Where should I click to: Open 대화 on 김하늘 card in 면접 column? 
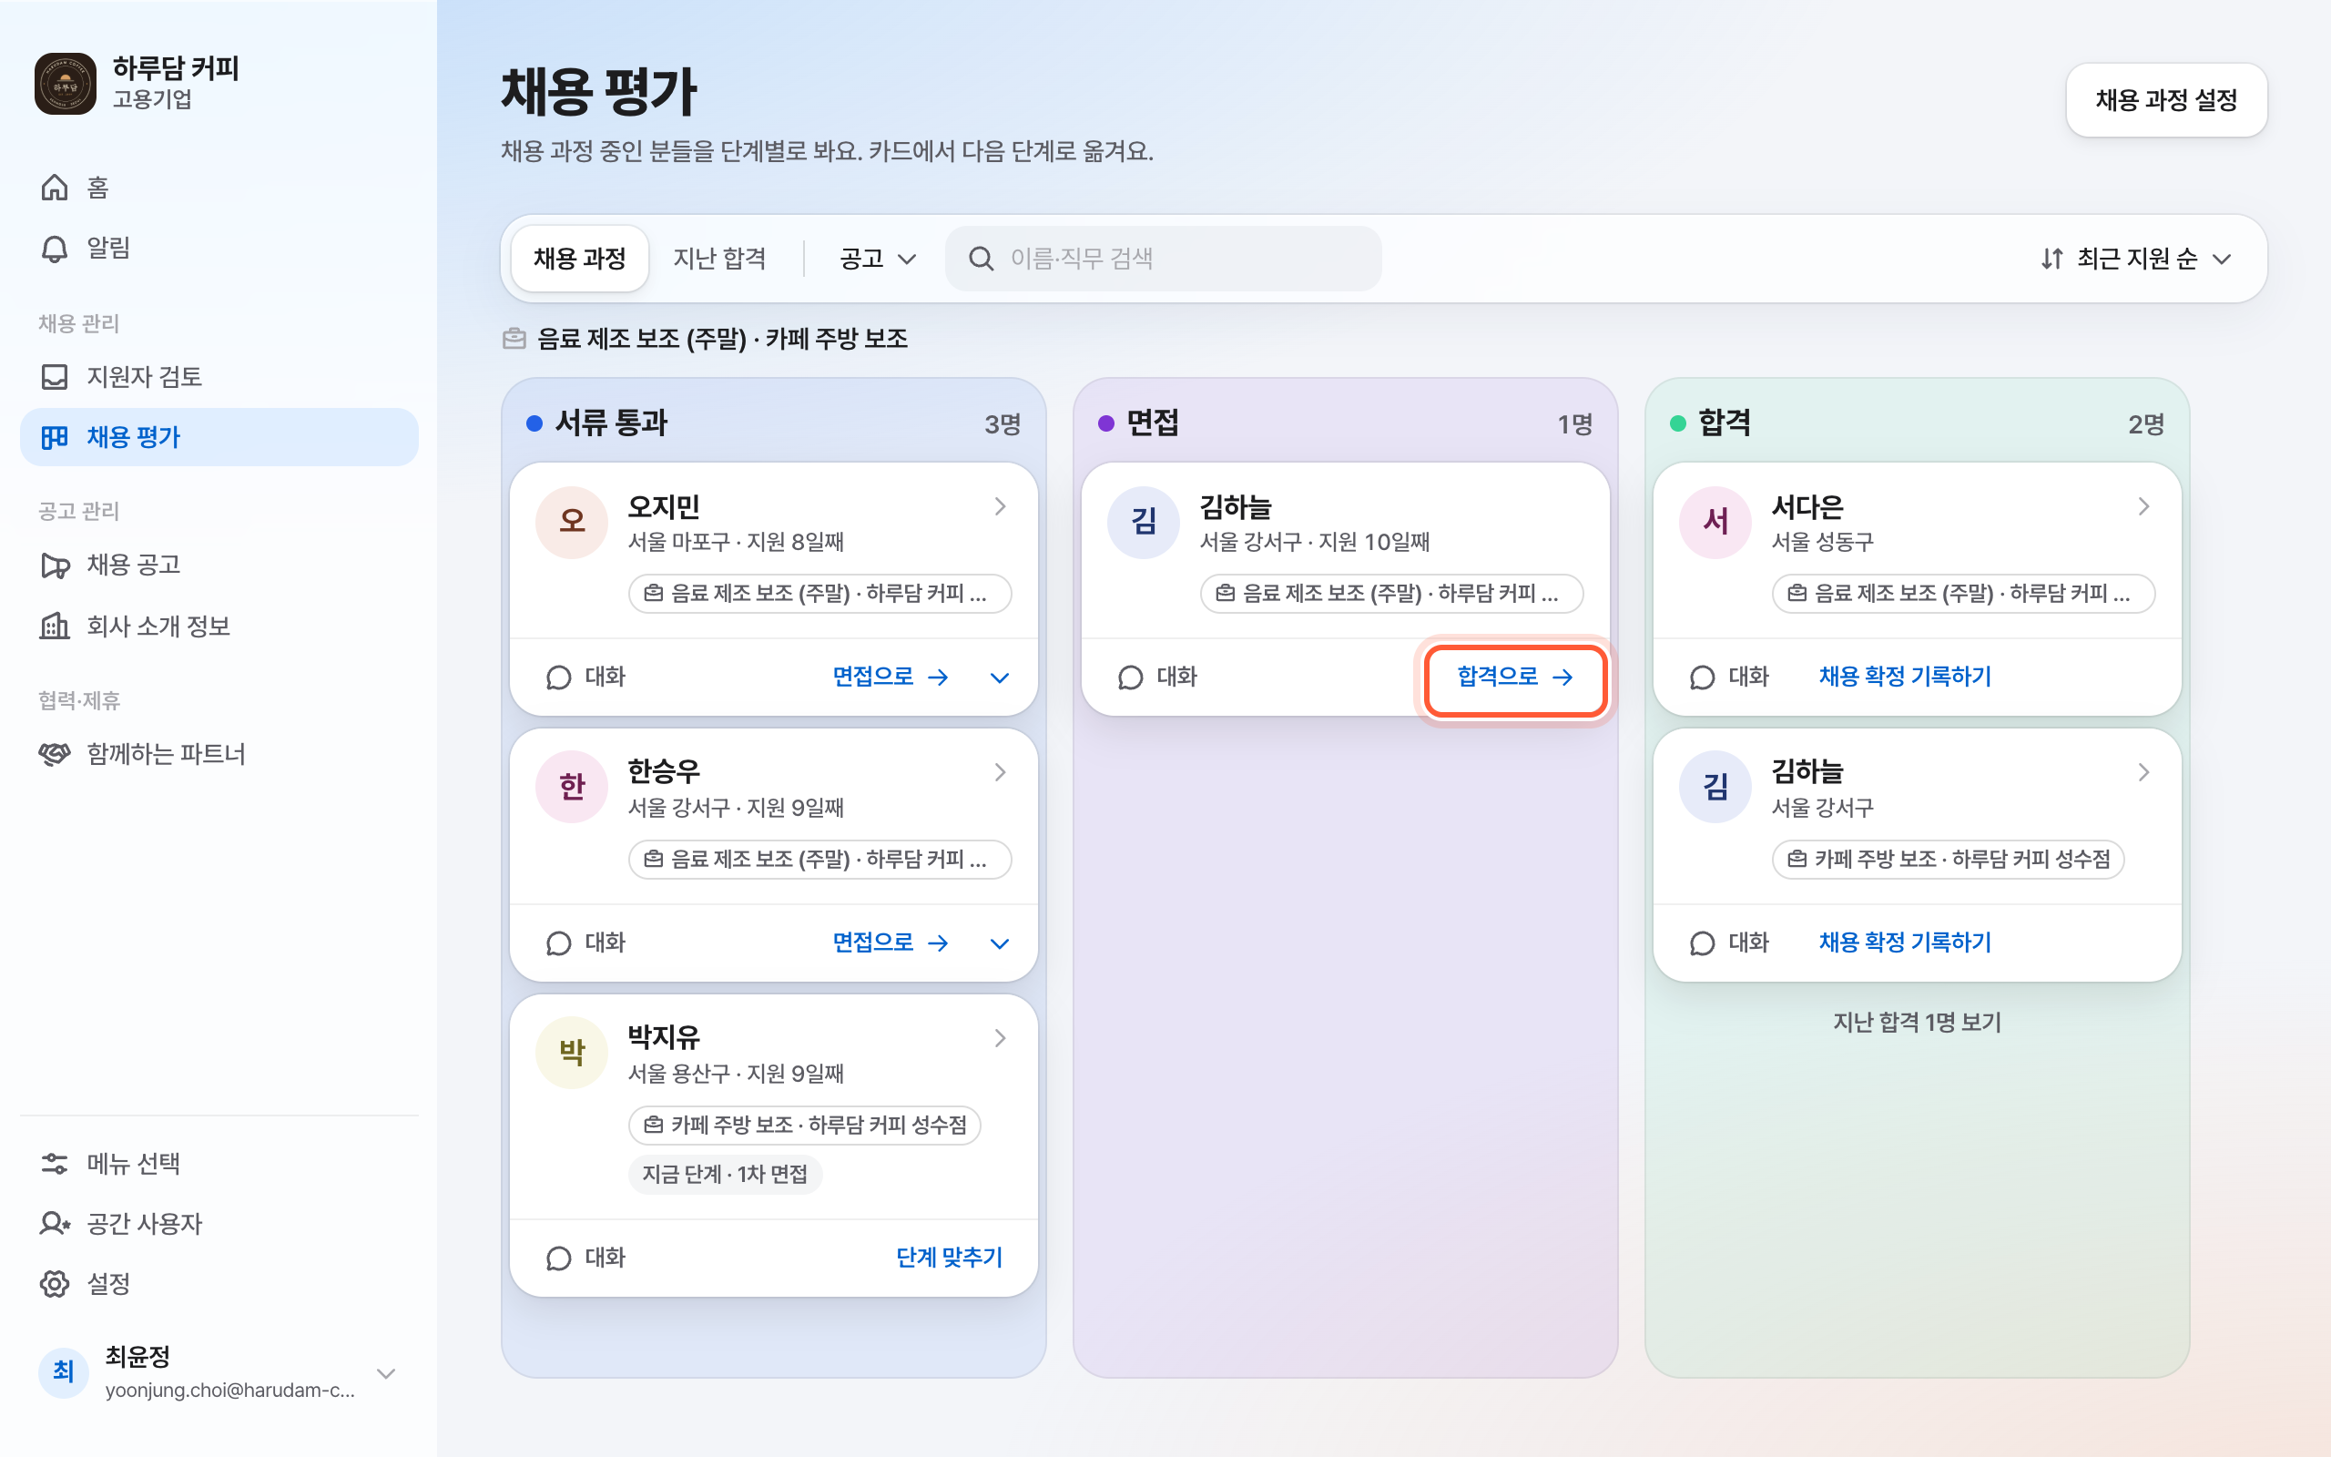[x=1156, y=678]
